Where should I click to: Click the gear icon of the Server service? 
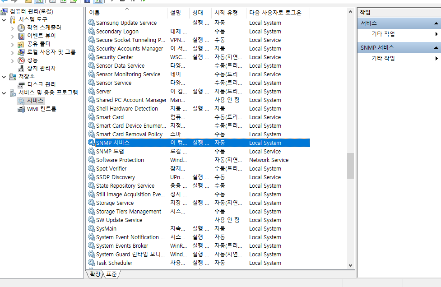coord(92,91)
